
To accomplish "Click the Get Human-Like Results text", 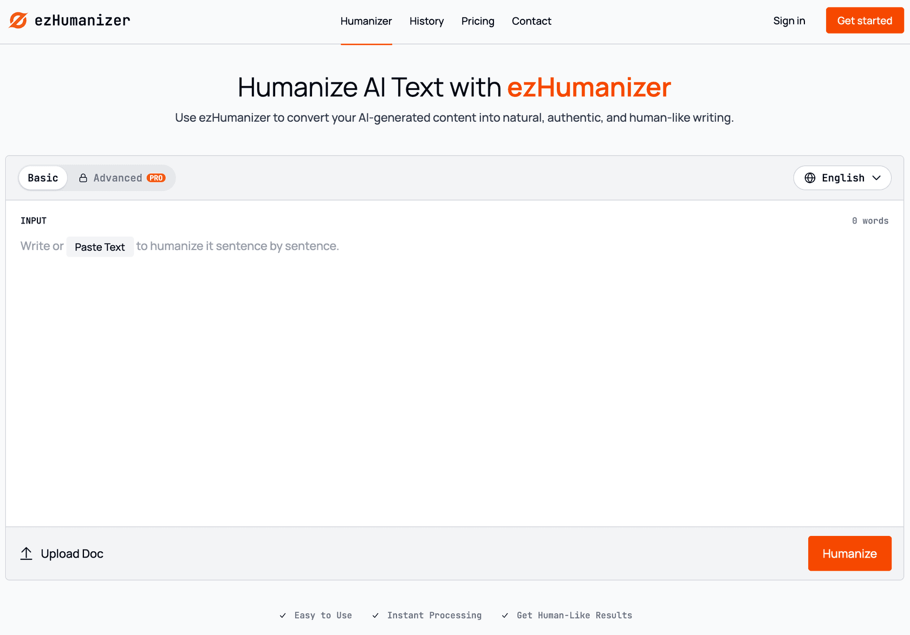I will click(x=574, y=616).
